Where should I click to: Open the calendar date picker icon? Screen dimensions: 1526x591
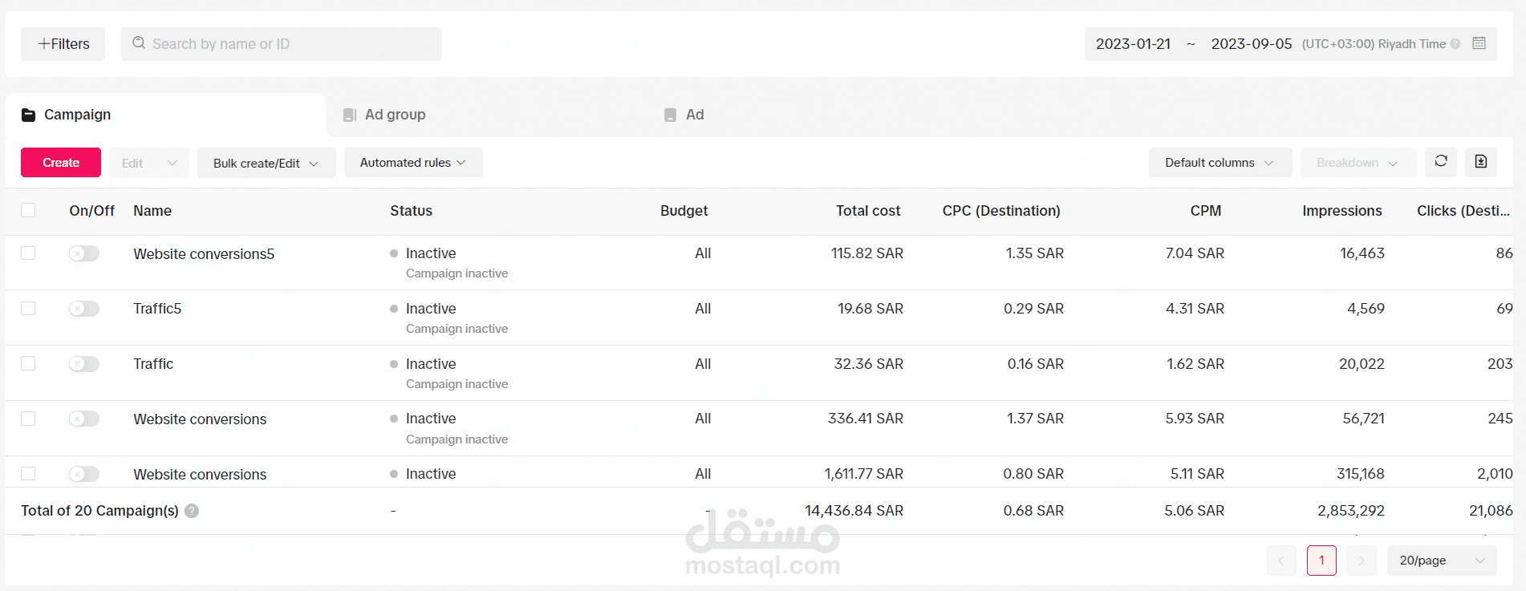coord(1479,43)
